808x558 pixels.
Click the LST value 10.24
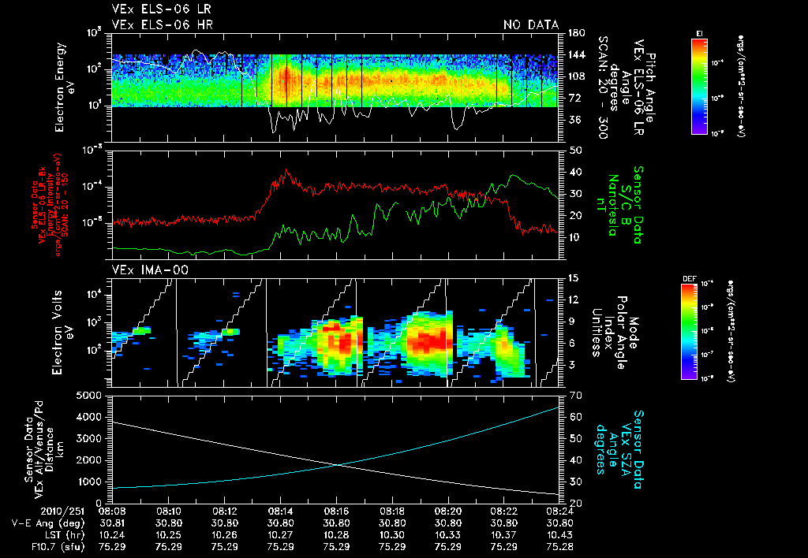[112, 535]
